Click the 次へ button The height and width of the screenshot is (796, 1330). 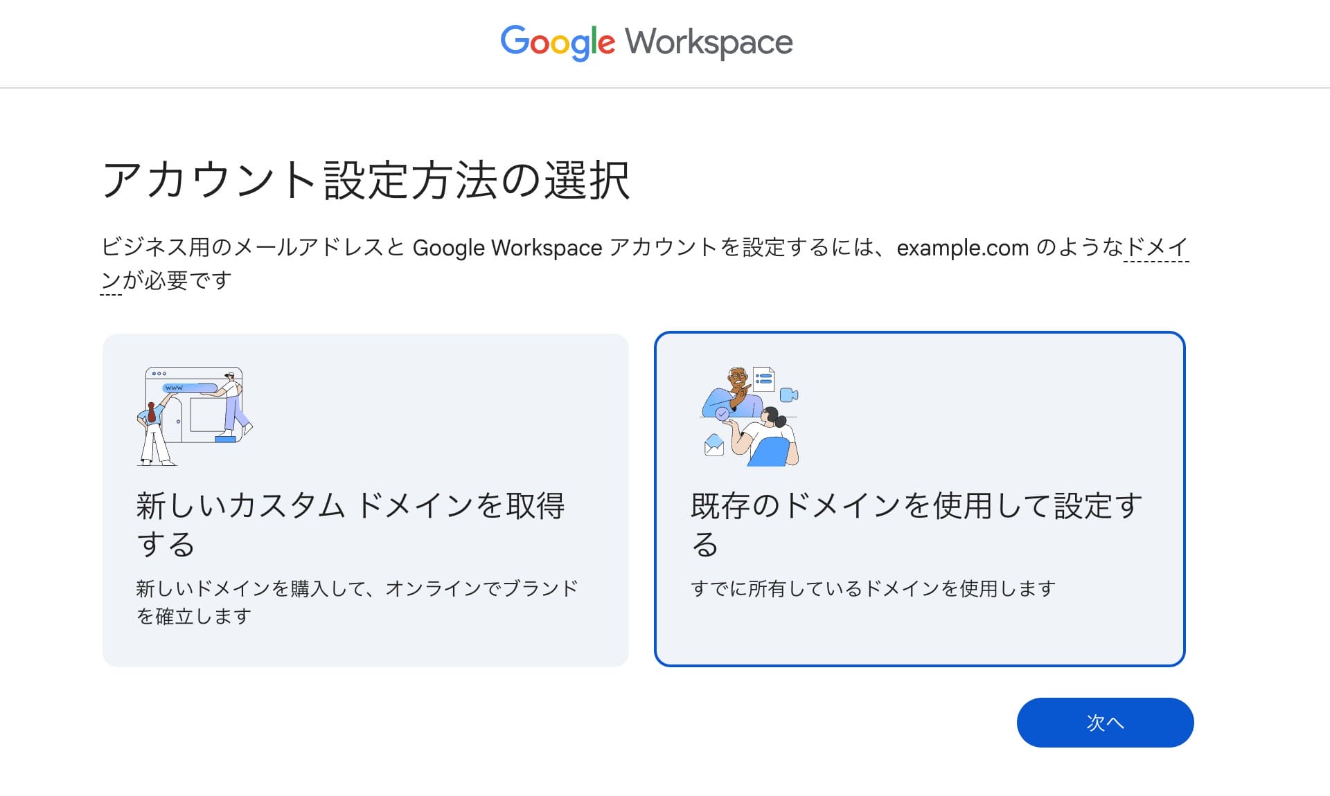point(1105,723)
